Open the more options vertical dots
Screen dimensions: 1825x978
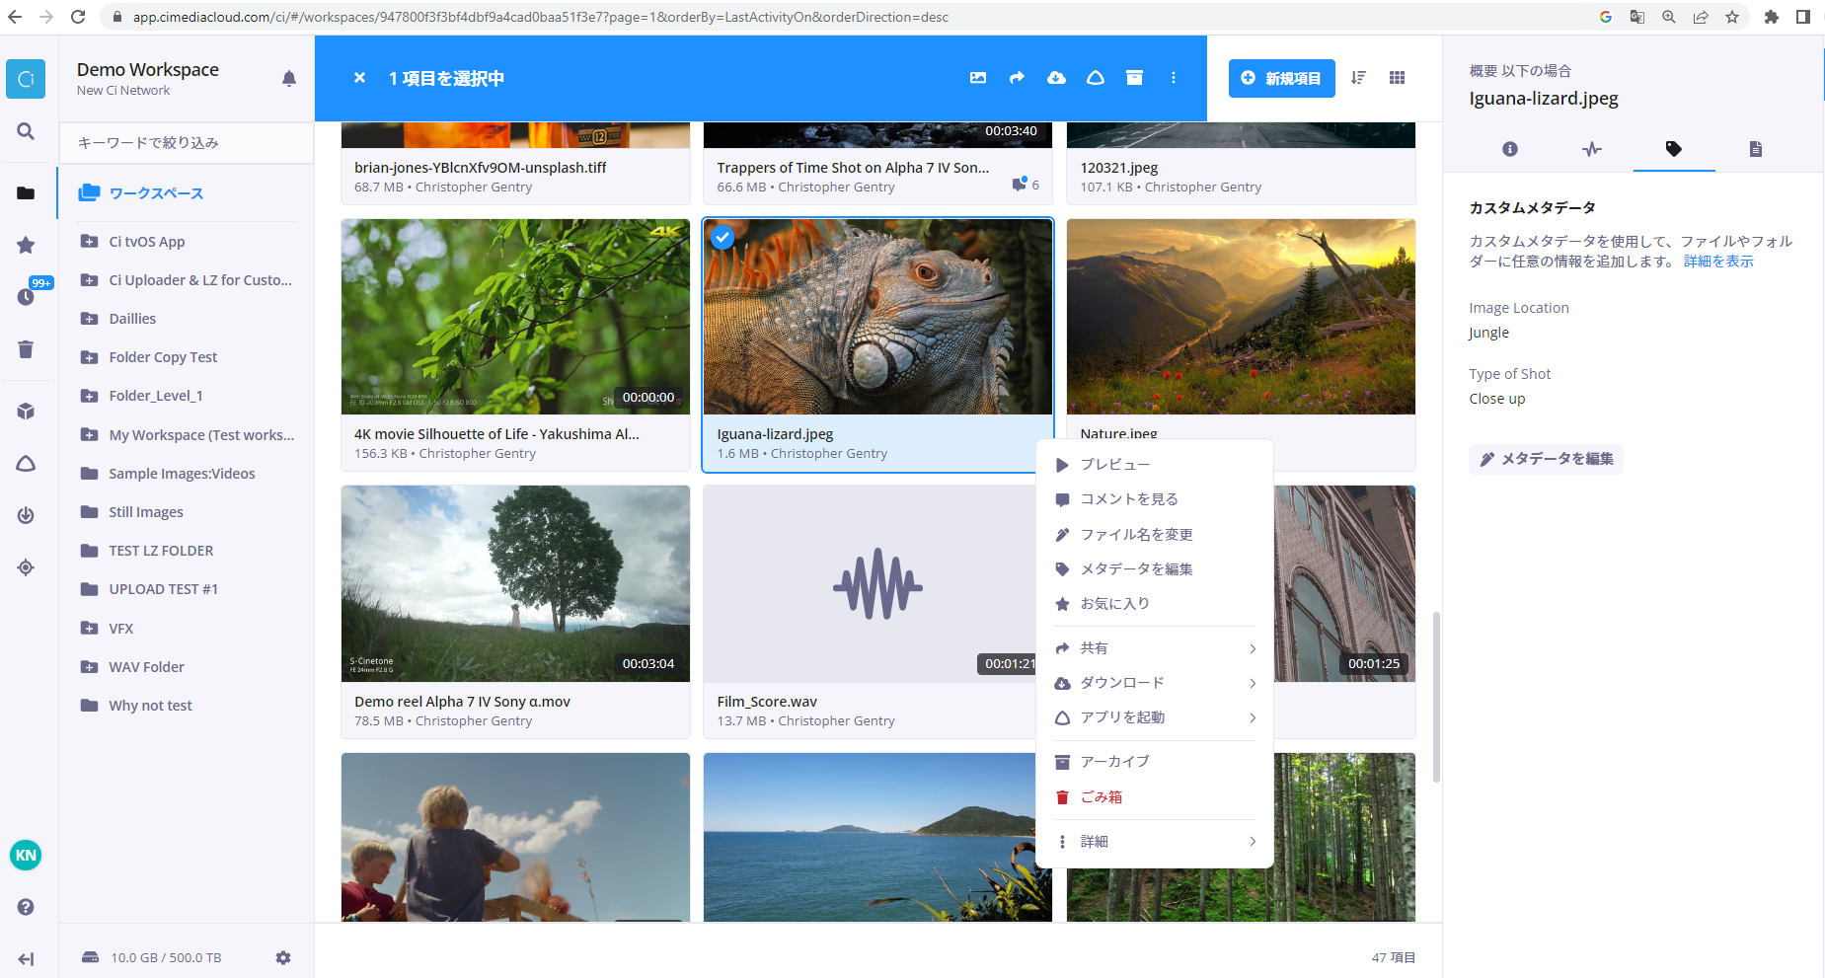1174,78
